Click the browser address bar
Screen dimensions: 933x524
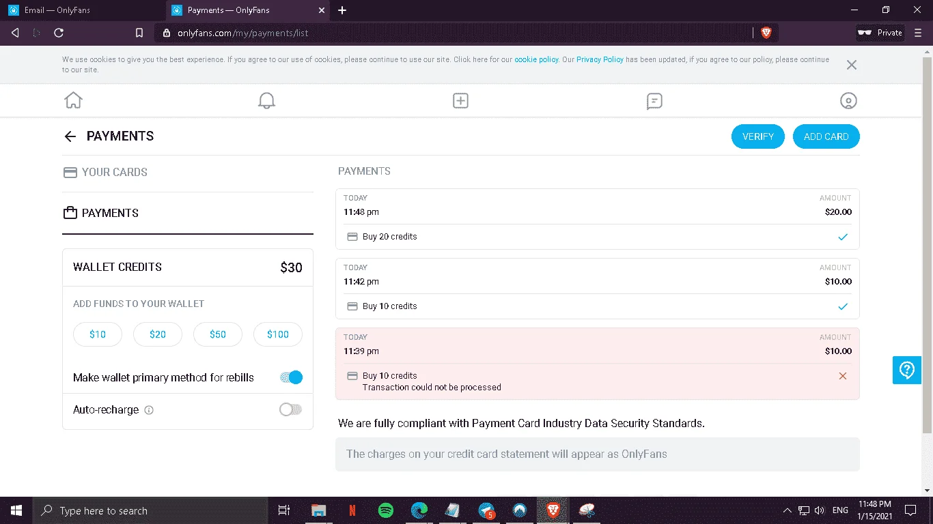pyautogui.click(x=464, y=33)
